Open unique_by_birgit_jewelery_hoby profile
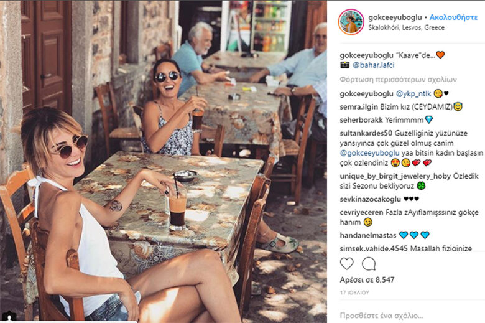The width and height of the screenshot is (485, 323). (395, 176)
